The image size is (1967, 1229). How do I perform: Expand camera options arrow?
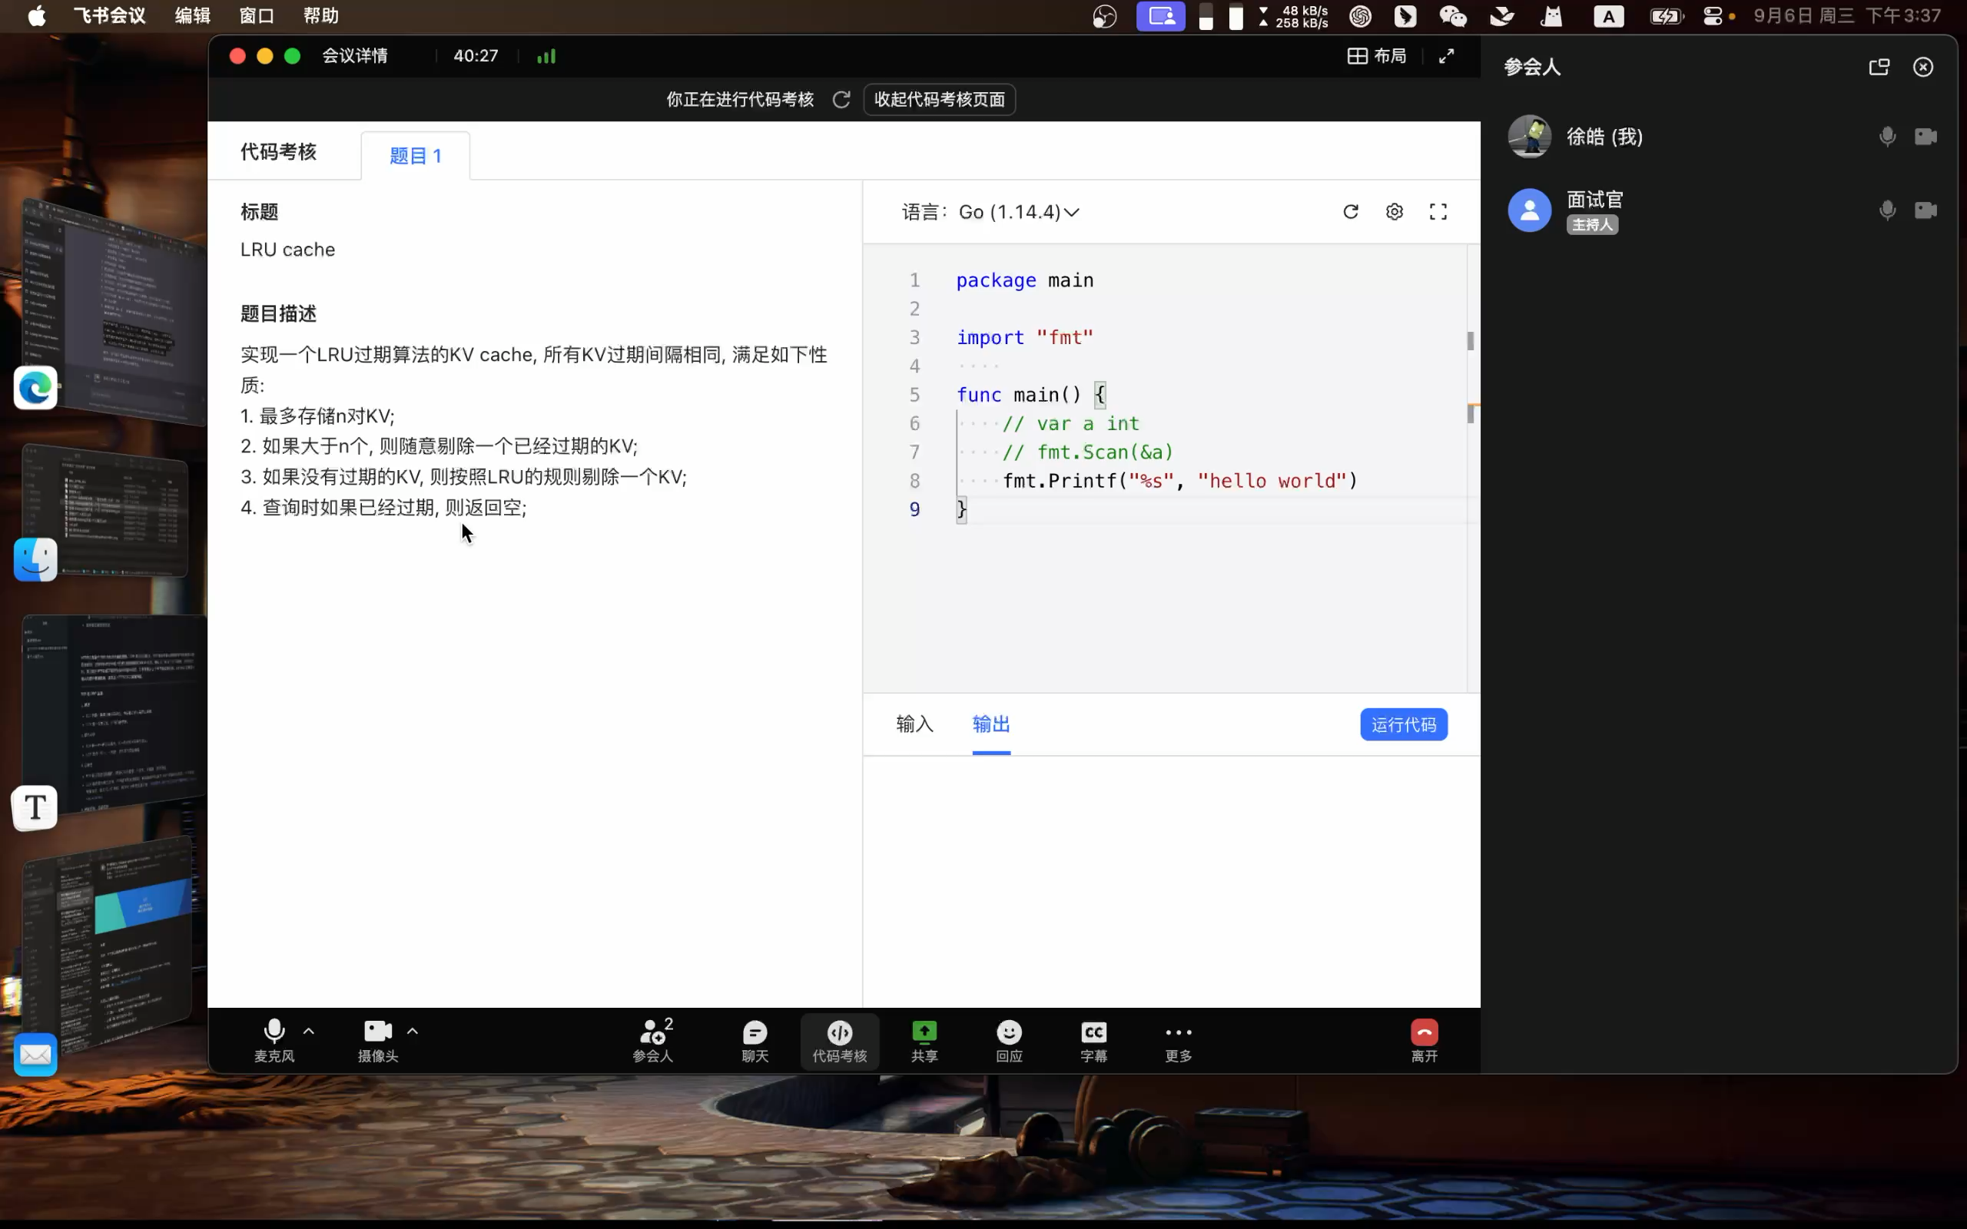[413, 1032]
